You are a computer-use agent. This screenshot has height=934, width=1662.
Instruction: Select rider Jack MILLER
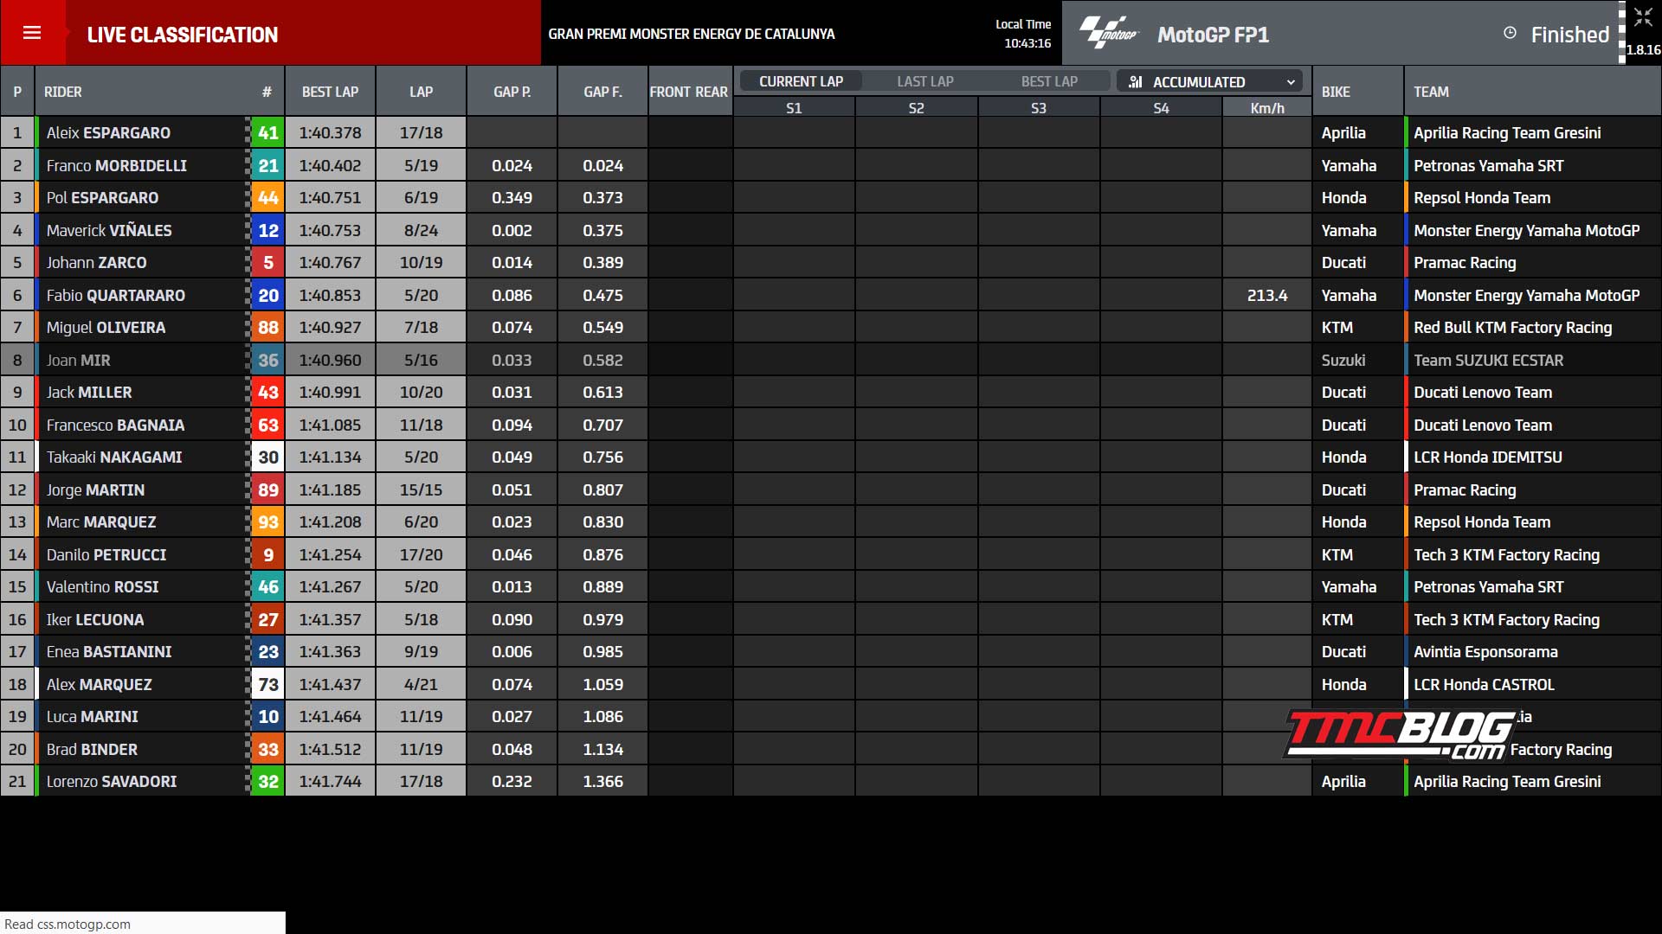click(x=89, y=393)
